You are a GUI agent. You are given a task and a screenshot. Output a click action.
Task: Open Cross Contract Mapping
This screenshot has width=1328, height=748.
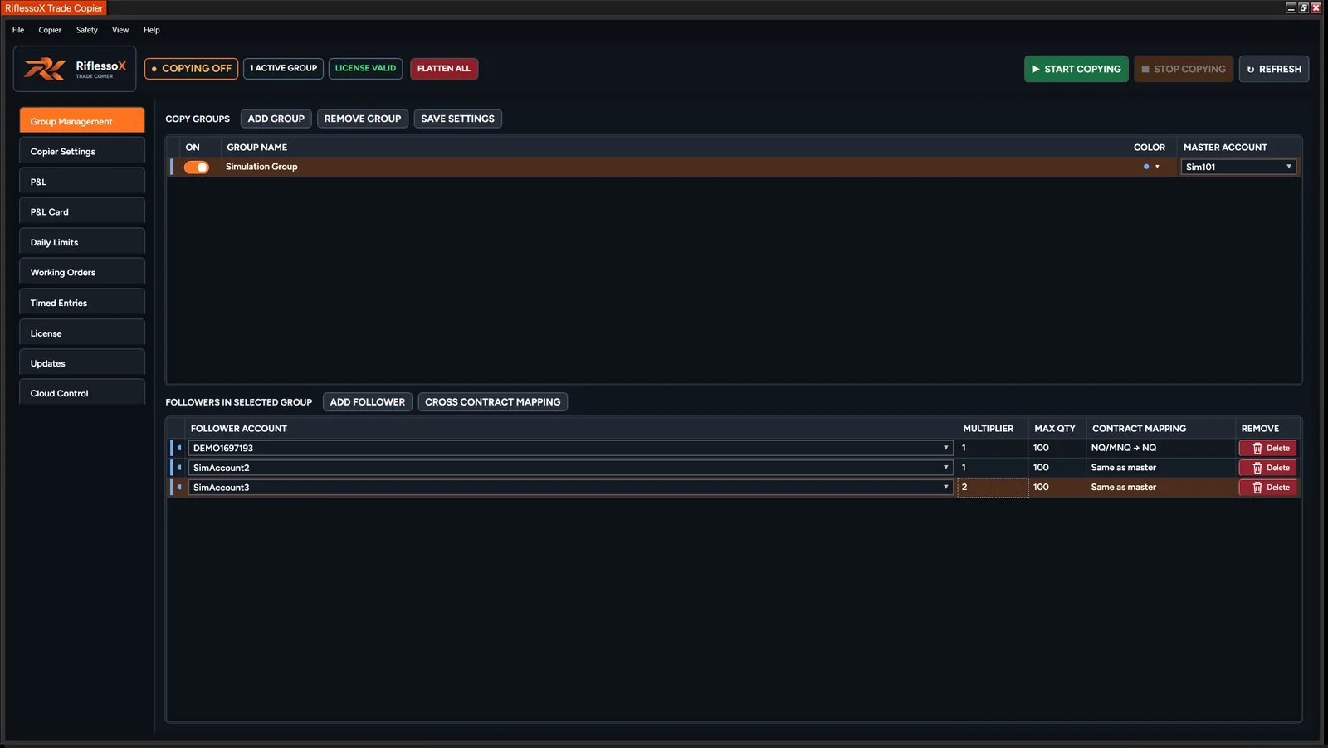(x=493, y=402)
